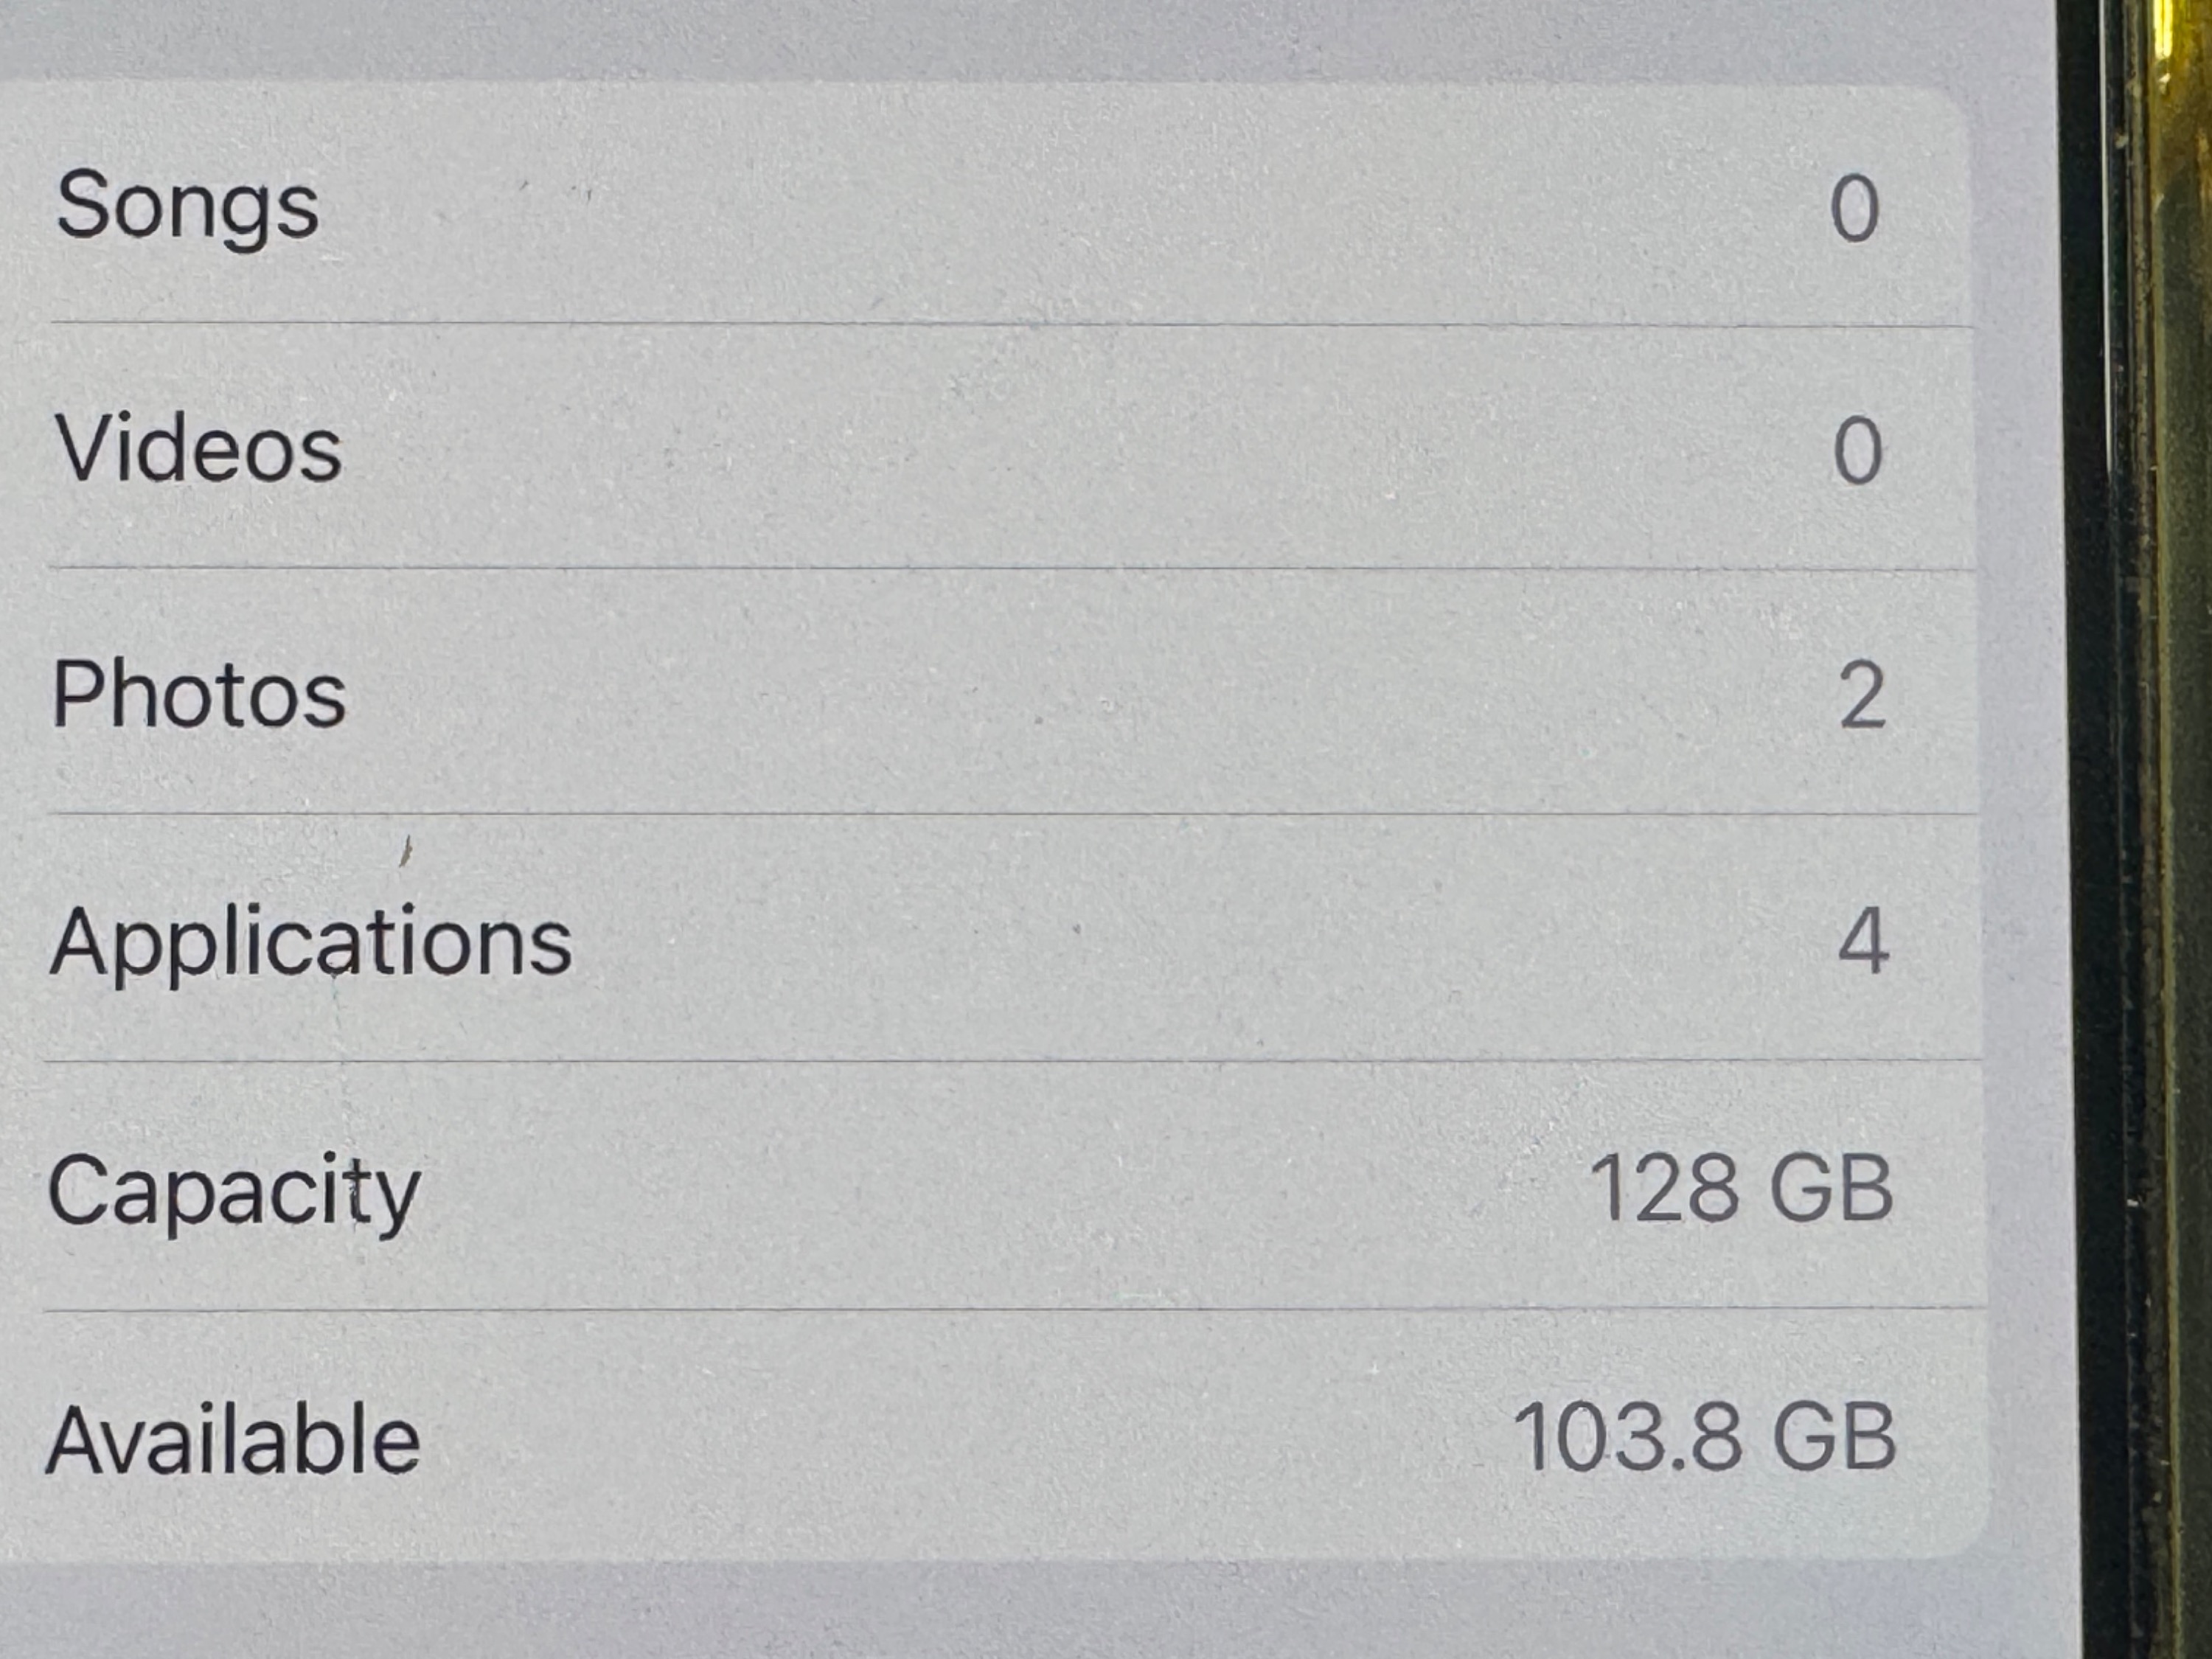Click the middle of the Capacity row
Image resolution: width=2212 pixels, height=1659 pixels.
[x=990, y=1185]
